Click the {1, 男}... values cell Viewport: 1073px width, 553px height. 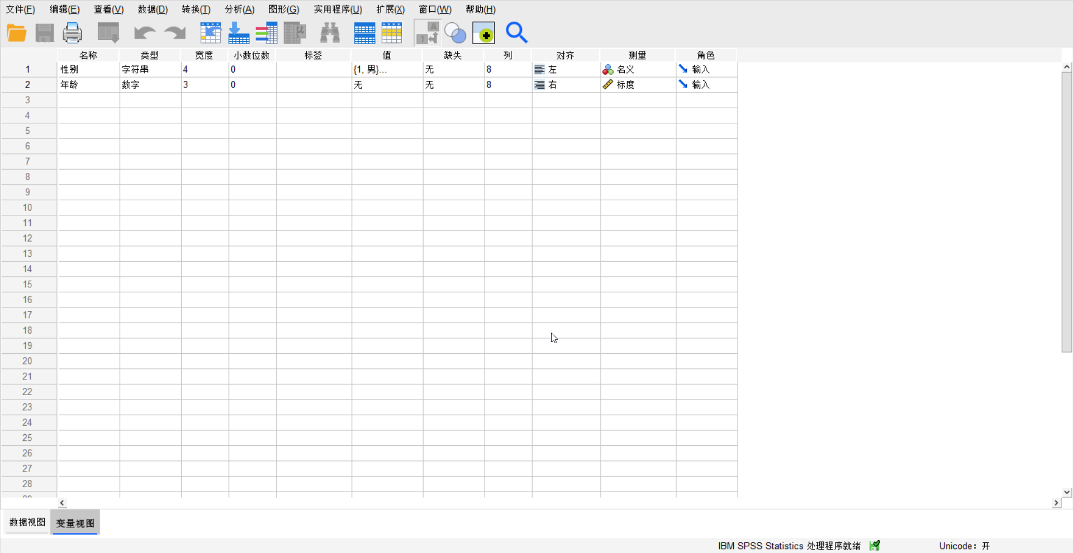(x=387, y=70)
